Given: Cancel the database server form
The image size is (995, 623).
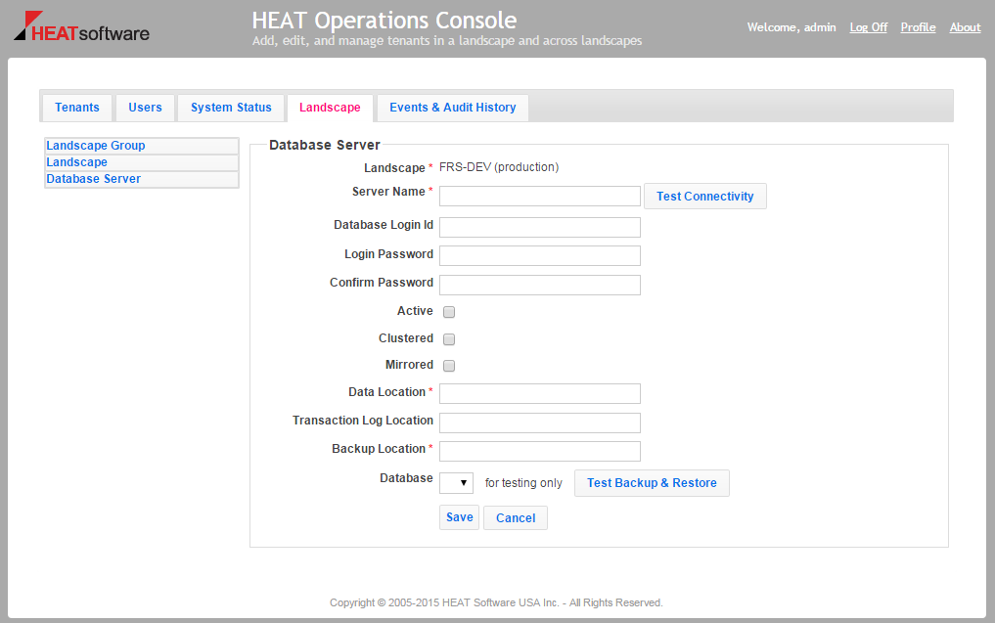Looking at the screenshot, I should 516,517.
